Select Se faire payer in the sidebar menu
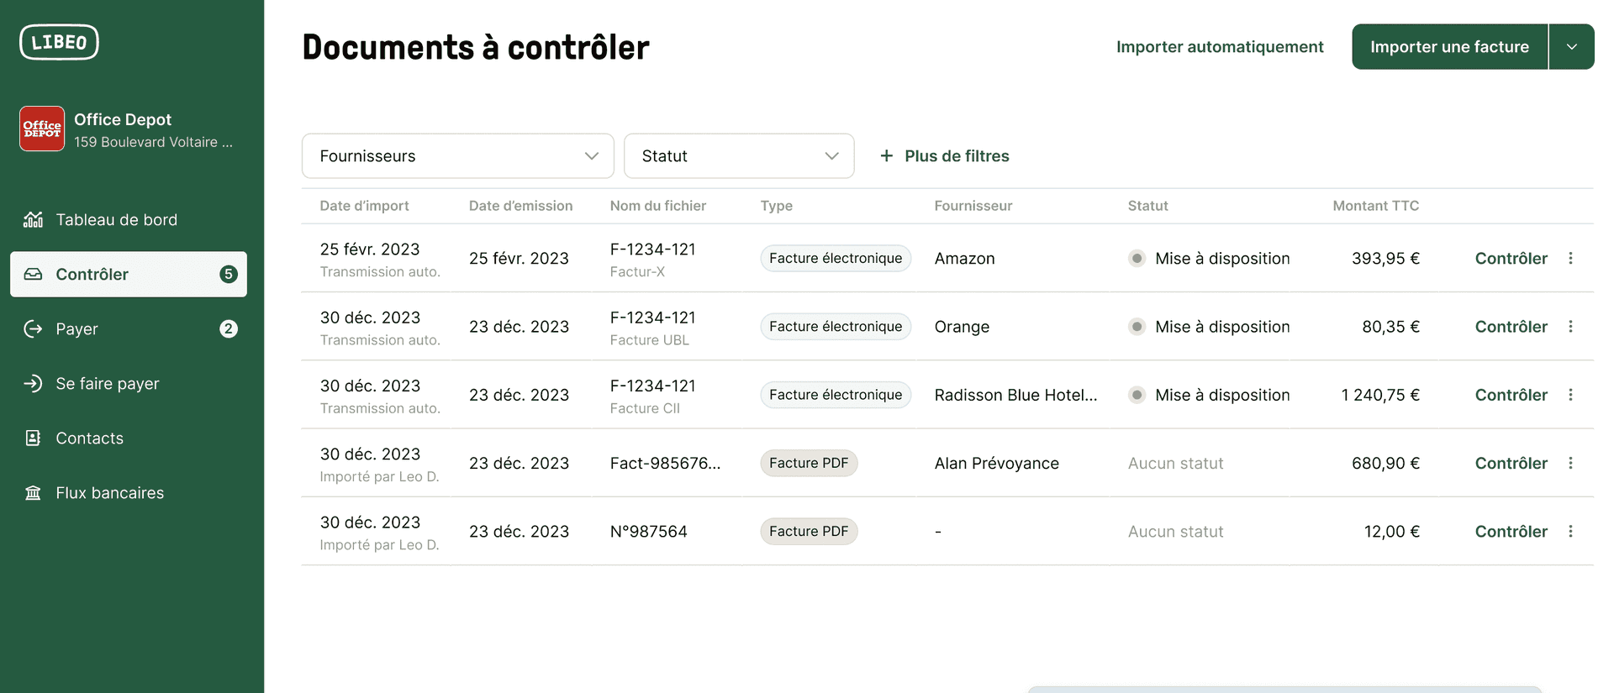 107,383
